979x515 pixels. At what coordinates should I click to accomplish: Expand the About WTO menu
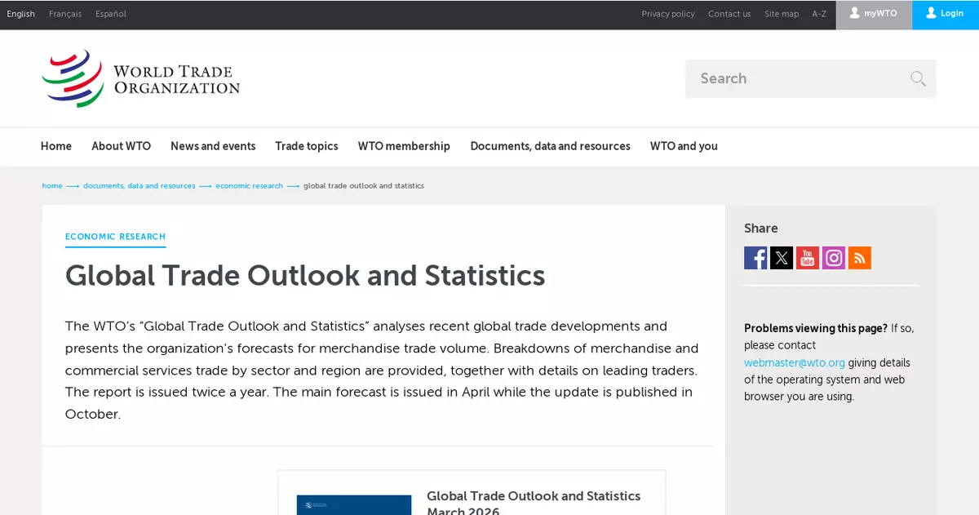click(121, 146)
